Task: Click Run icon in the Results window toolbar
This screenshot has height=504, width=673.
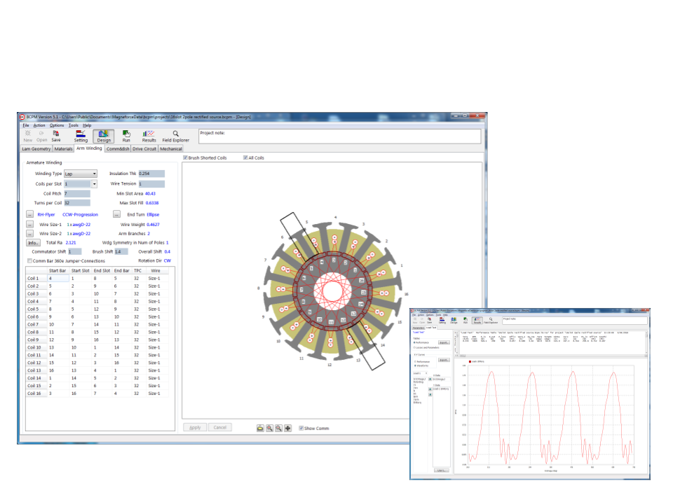Action: (465, 321)
